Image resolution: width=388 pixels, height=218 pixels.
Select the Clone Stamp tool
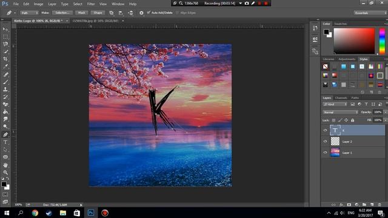point(5,90)
